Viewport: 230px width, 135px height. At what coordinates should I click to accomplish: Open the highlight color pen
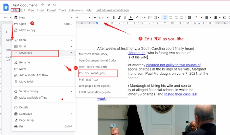click(x=137, y=17)
